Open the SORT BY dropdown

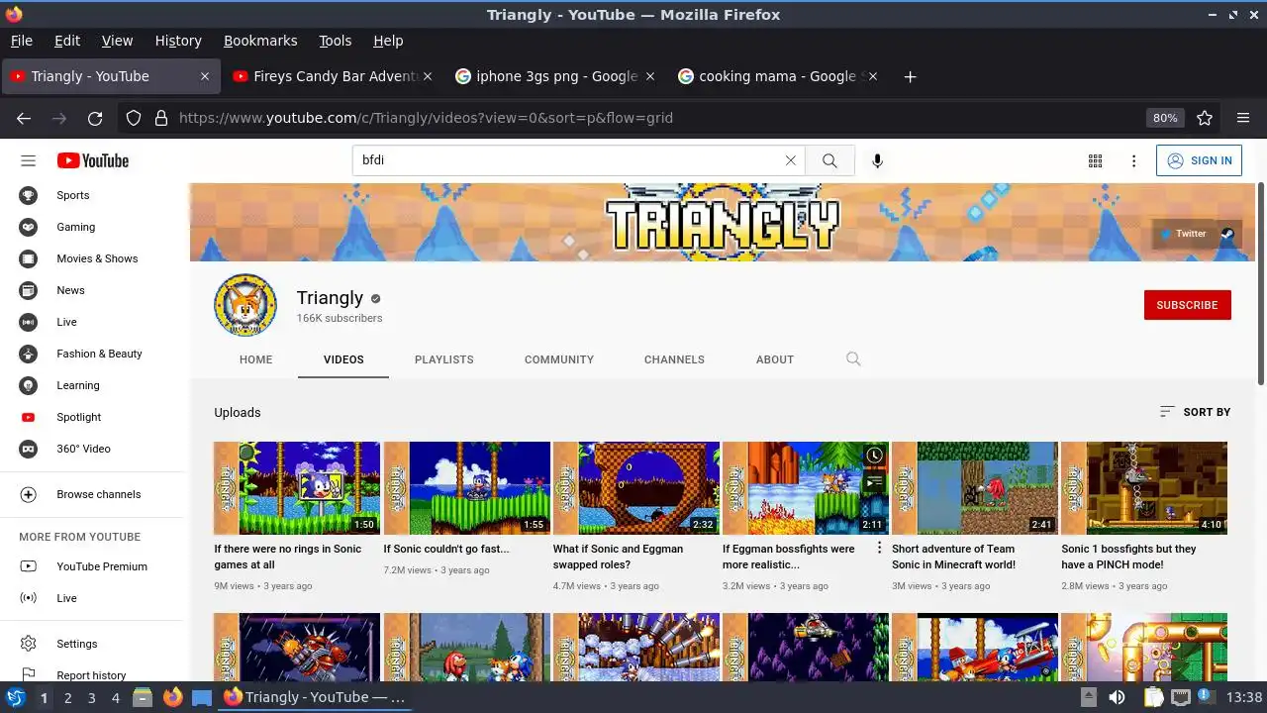point(1195,412)
